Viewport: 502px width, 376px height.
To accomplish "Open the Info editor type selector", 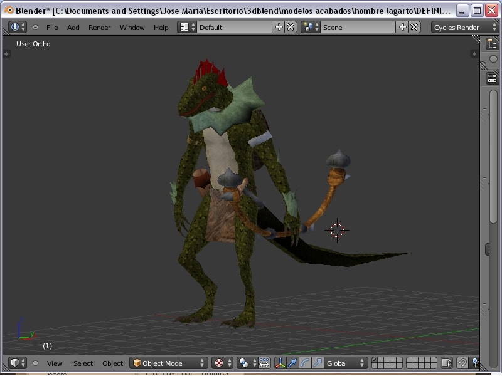I will click(18, 27).
